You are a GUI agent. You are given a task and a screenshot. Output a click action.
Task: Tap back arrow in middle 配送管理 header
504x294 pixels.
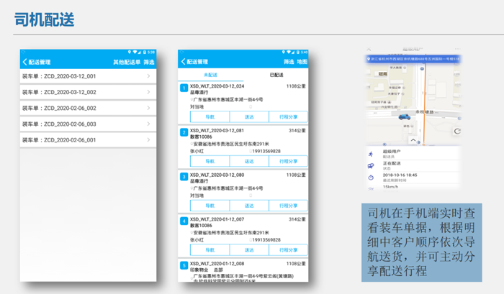pos(183,62)
